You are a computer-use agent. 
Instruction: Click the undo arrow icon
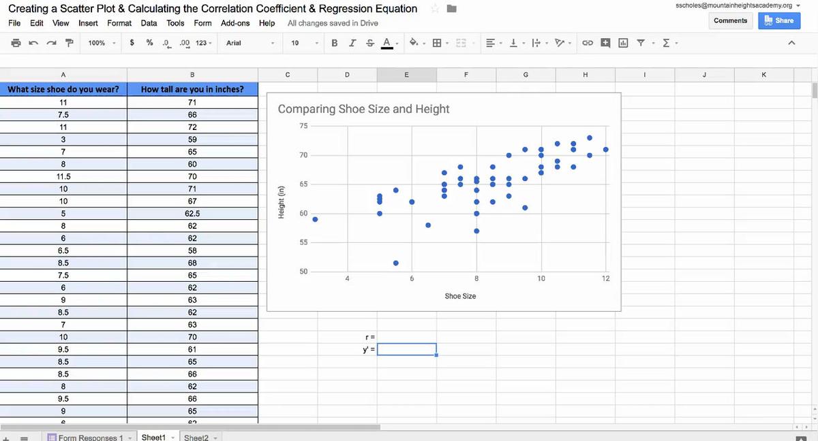[33, 43]
